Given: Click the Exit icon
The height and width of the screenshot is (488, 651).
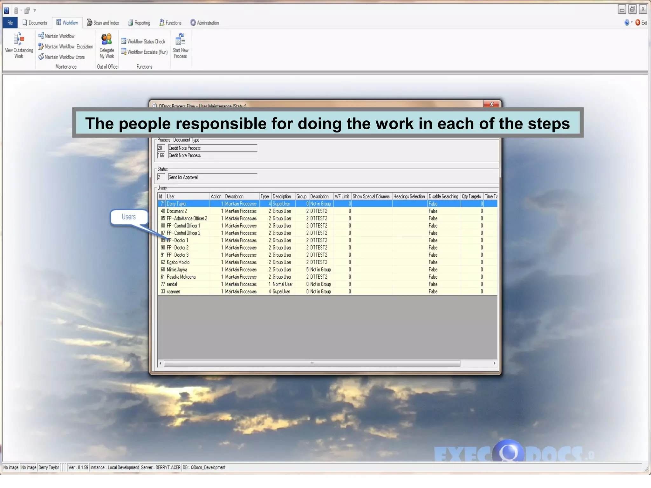Looking at the screenshot, I should 638,23.
